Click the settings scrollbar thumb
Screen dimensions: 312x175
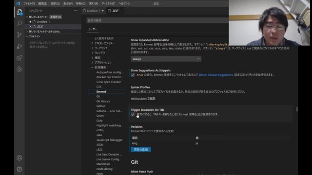click(297, 109)
